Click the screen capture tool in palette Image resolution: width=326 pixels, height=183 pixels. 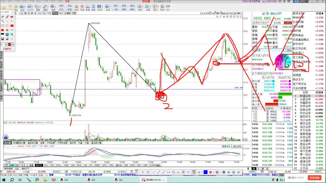(7, 34)
